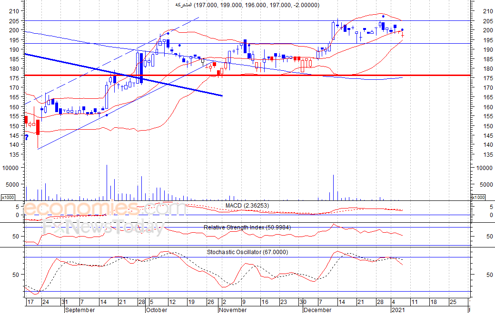Click date label 19 in October
The width and height of the screenshot is (495, 313).
point(191,302)
